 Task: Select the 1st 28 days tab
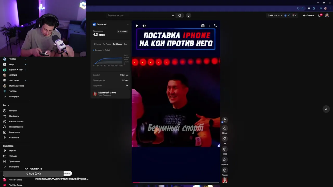pos(117,44)
